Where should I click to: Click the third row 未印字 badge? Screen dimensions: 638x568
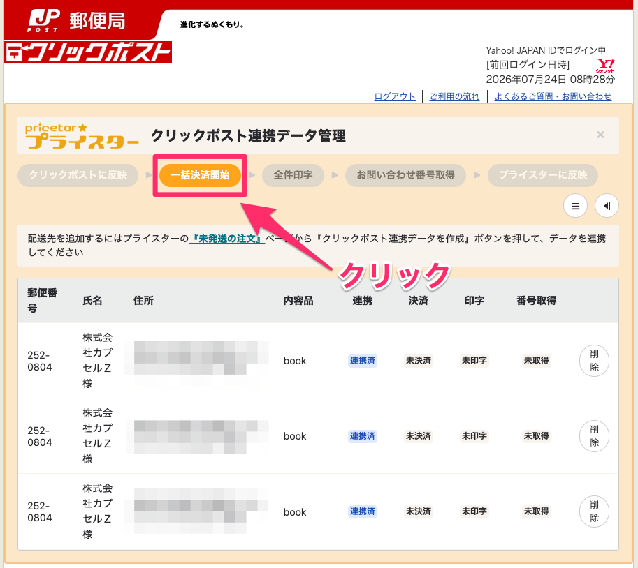(x=474, y=511)
